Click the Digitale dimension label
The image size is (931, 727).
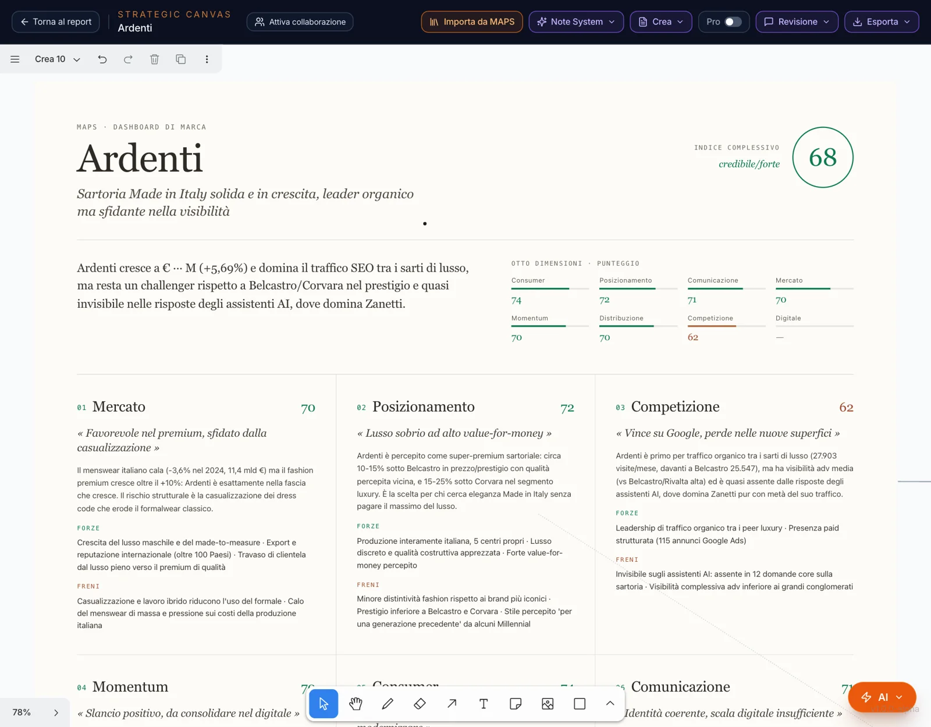[788, 318]
